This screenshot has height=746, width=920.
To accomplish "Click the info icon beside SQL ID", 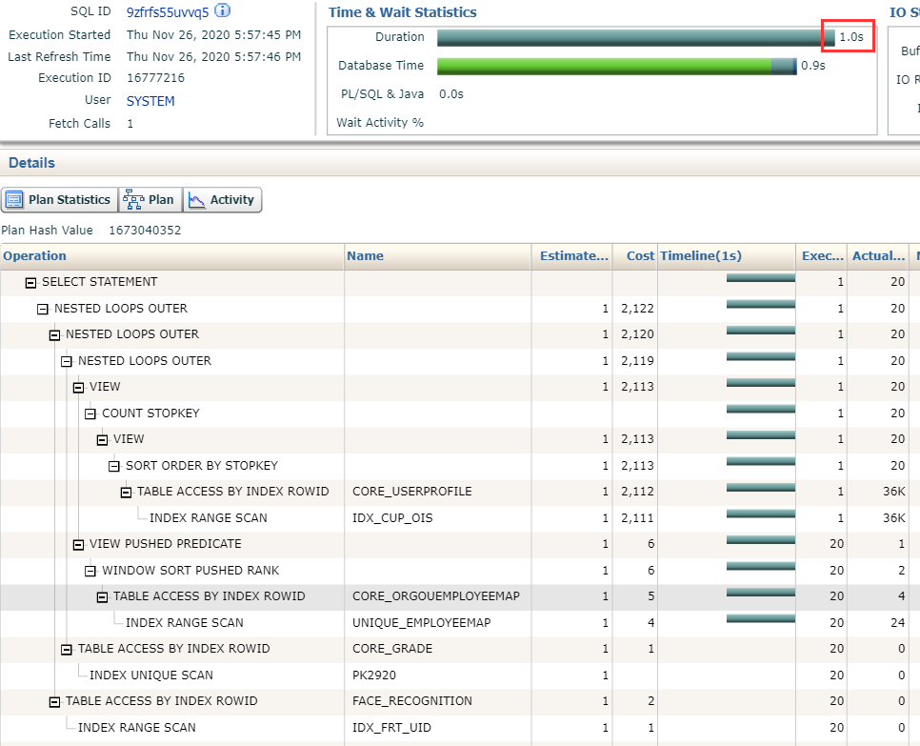I will [223, 11].
